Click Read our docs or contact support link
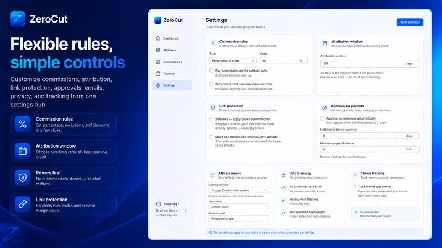This screenshot has width=442, height=248. (x=167, y=213)
